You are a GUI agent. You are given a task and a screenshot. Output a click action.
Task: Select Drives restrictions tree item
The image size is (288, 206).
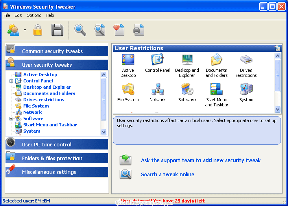coord(44,100)
